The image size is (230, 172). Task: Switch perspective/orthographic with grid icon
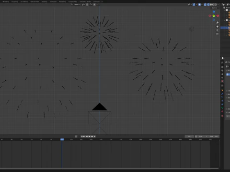coord(217,34)
